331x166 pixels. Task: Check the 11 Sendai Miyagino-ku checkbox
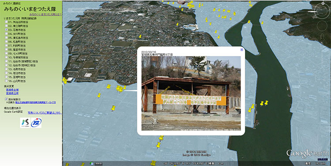7,61
